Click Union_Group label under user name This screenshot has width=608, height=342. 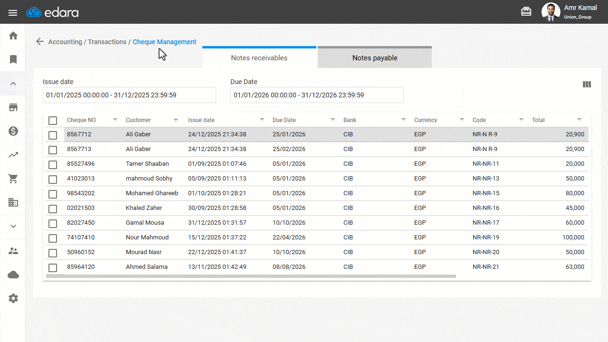coord(578,17)
